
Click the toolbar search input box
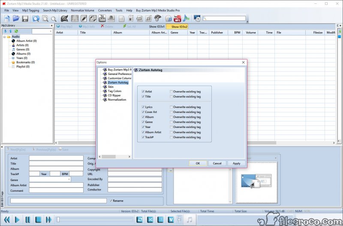(x=224, y=18)
